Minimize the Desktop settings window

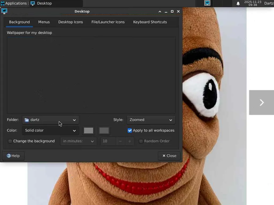pyautogui.click(x=166, y=11)
